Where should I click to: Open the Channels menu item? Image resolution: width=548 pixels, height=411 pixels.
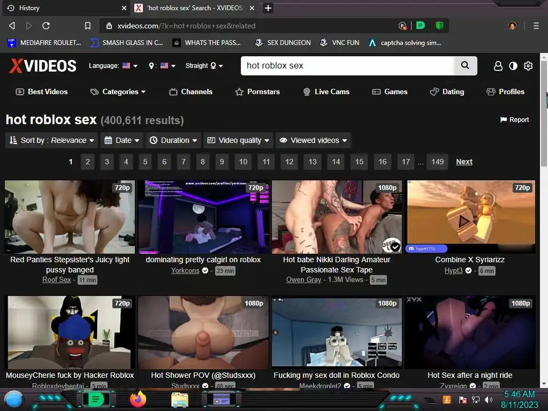(x=191, y=92)
